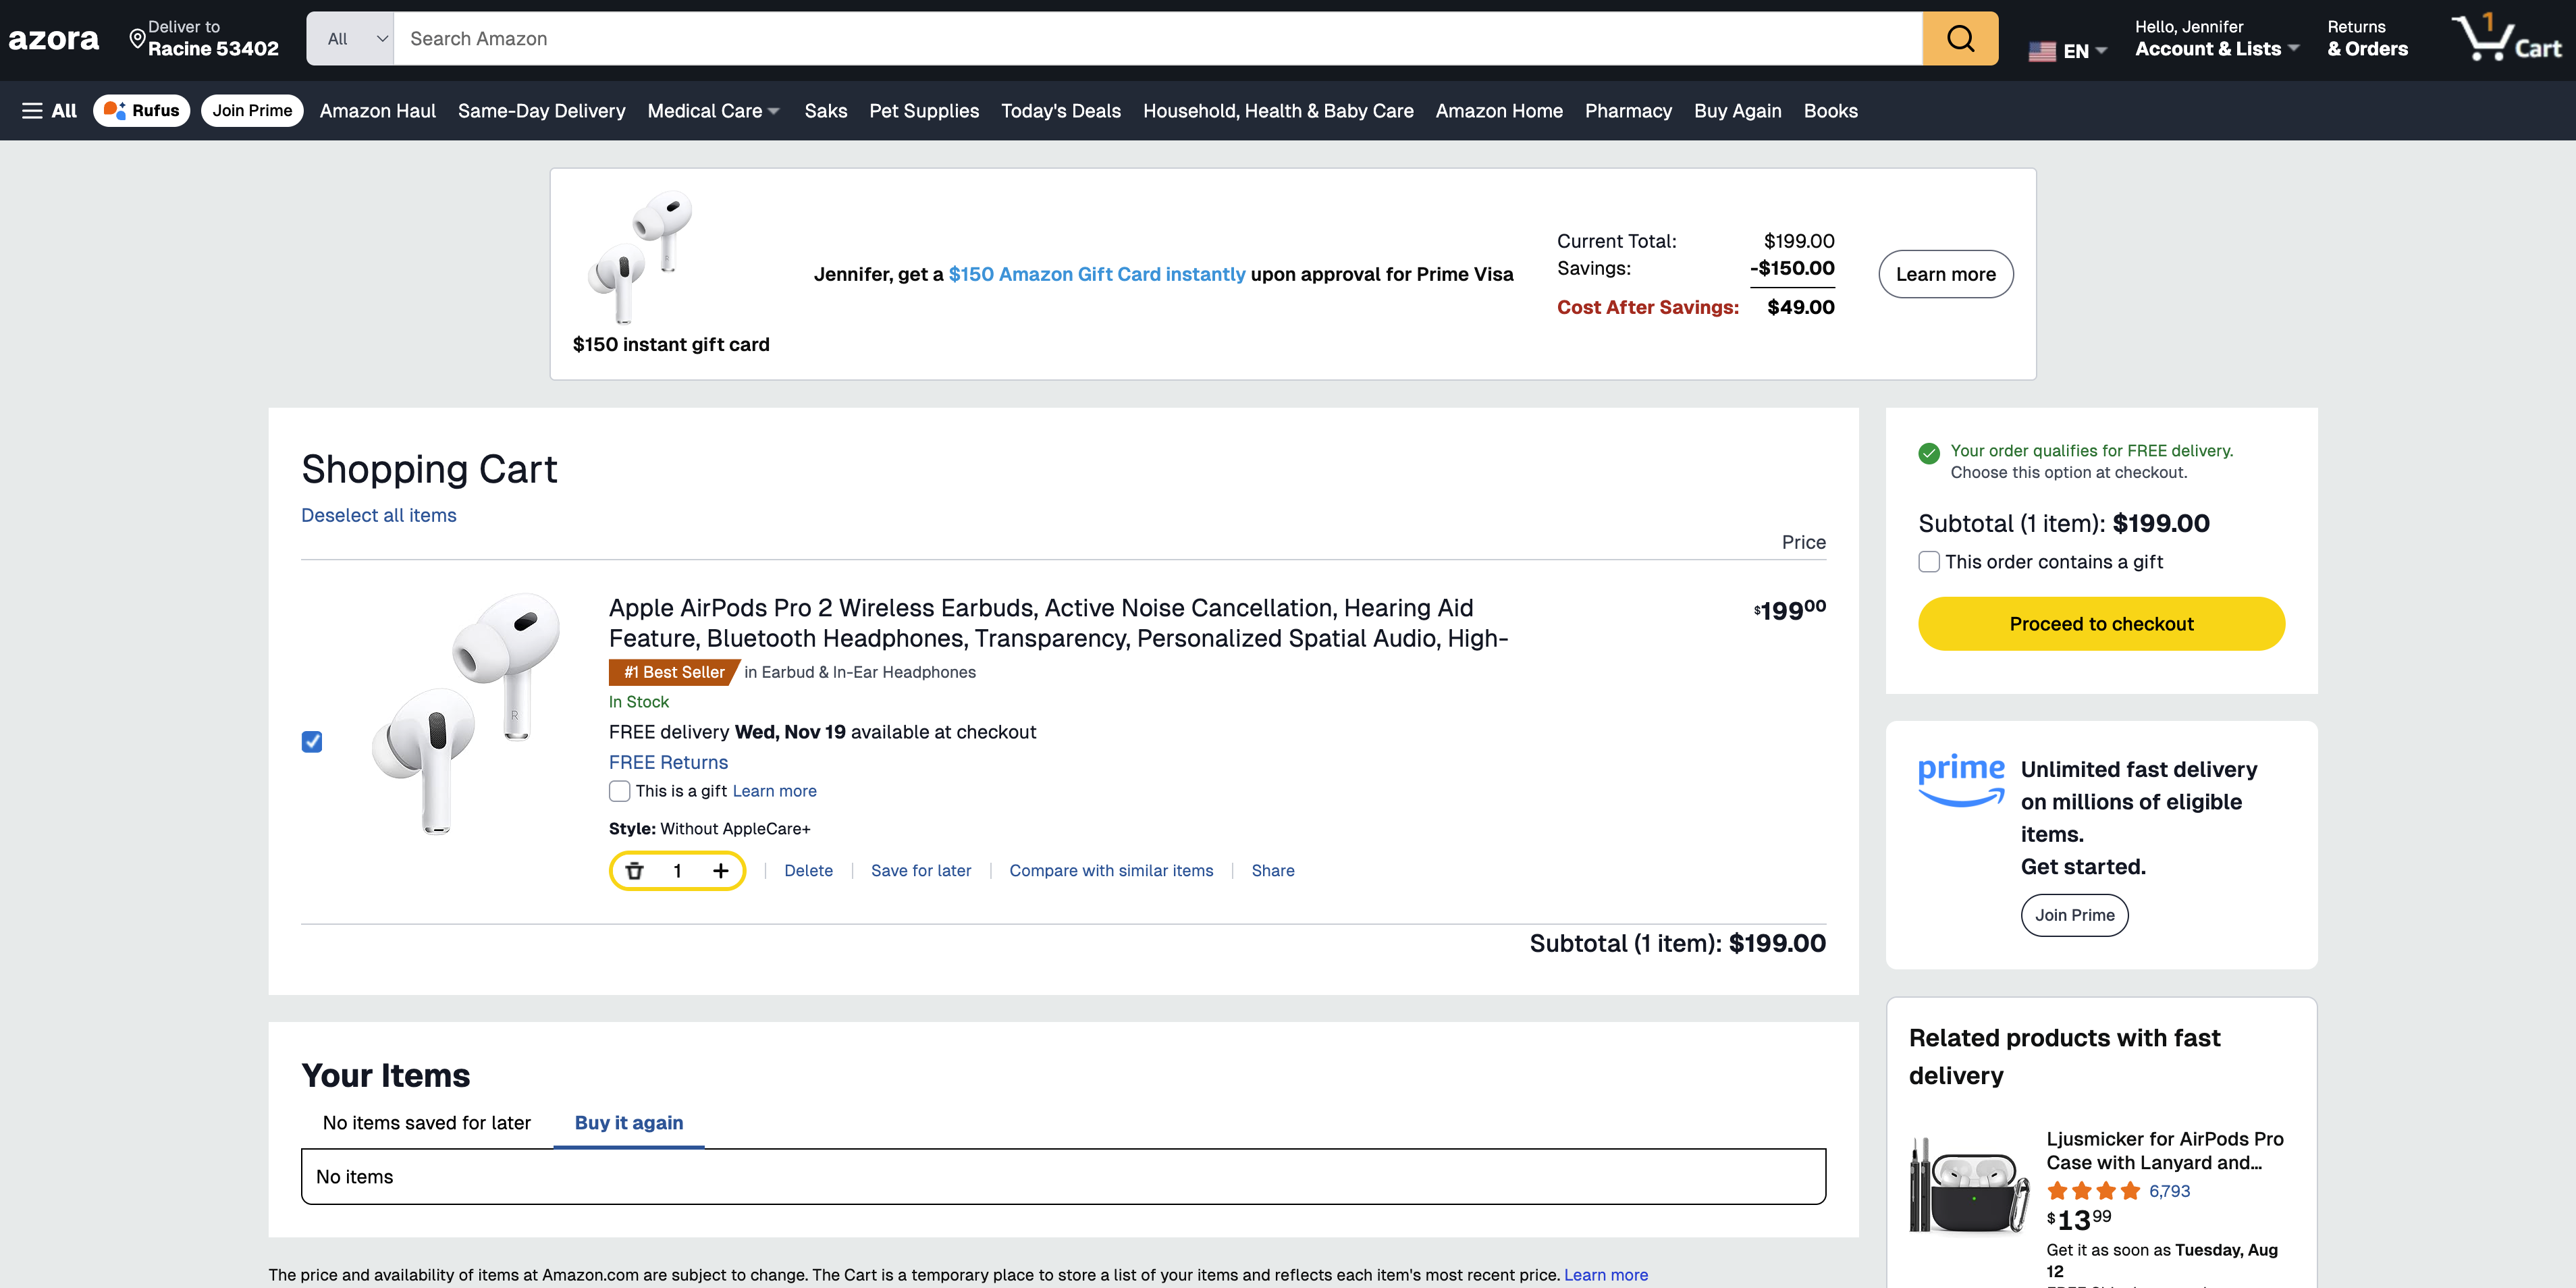Check 'This is a gift' box

[x=620, y=791]
